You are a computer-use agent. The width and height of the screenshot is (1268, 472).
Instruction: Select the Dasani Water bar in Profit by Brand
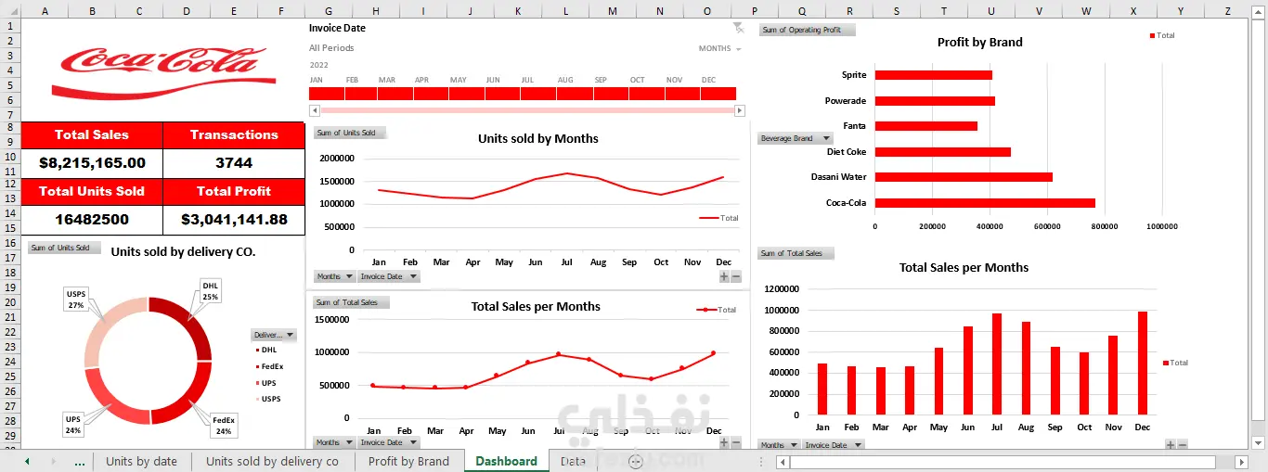tap(964, 177)
